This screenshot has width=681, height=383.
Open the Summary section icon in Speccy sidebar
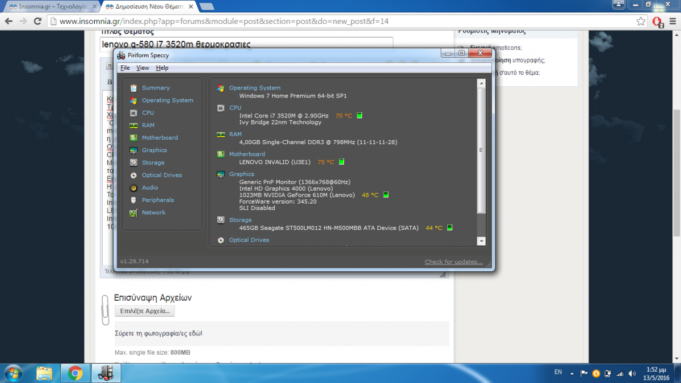[x=133, y=88]
